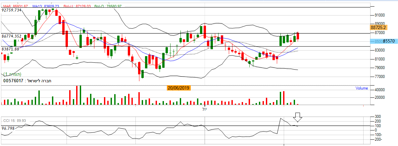Screen dimensions: 398x146
Task: Click the 83871.88 support line label
Action: [10, 49]
